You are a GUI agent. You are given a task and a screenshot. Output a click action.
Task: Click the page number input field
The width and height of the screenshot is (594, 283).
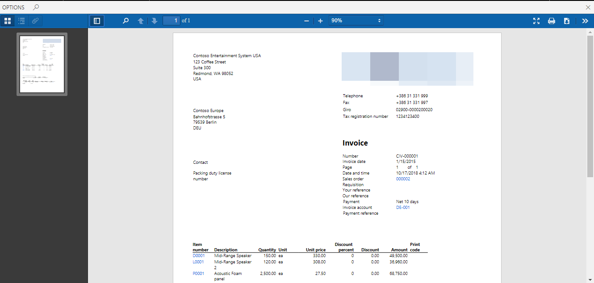(x=172, y=21)
